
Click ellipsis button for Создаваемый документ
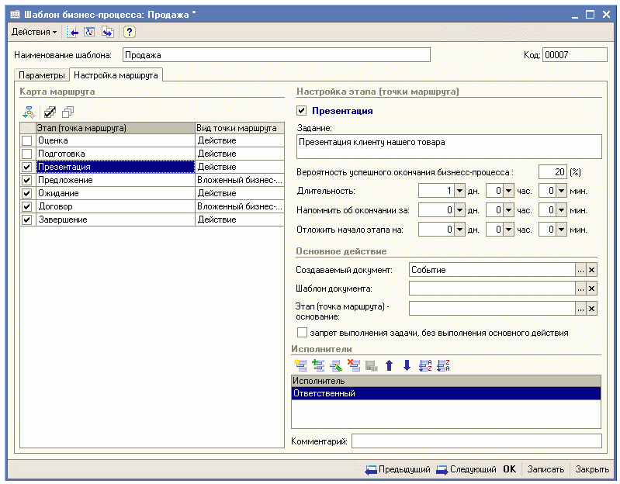(x=580, y=270)
